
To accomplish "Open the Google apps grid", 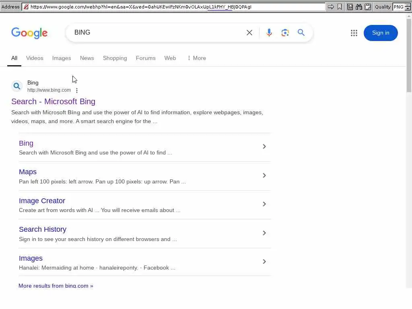I will tap(354, 33).
